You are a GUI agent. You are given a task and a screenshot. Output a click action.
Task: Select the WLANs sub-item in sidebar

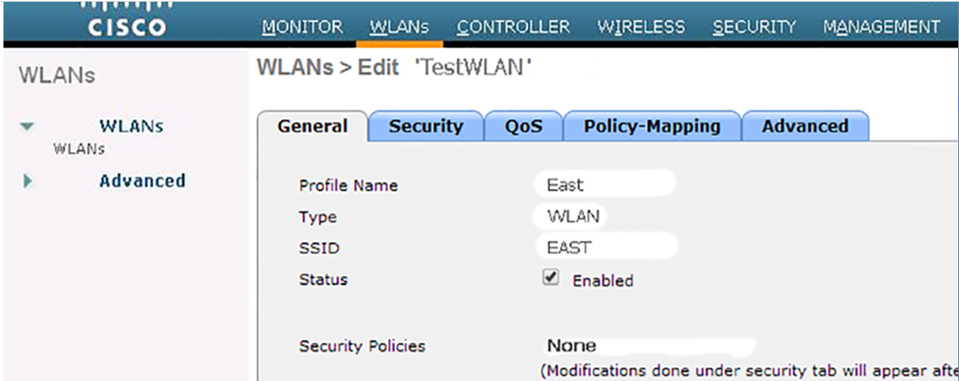79,149
